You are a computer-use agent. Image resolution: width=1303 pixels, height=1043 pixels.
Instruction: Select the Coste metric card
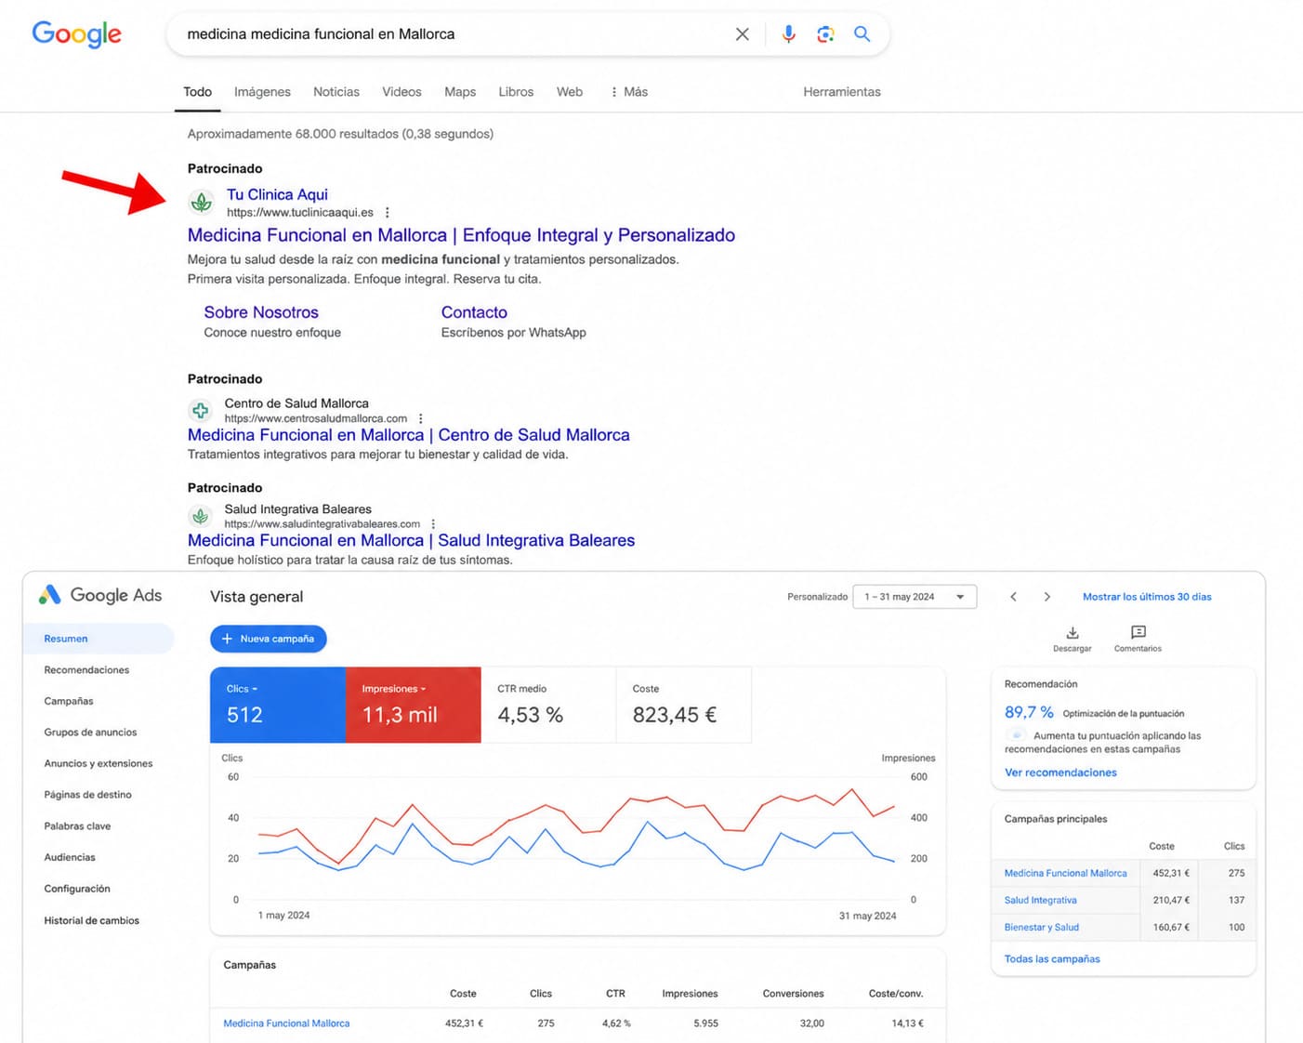(x=683, y=705)
